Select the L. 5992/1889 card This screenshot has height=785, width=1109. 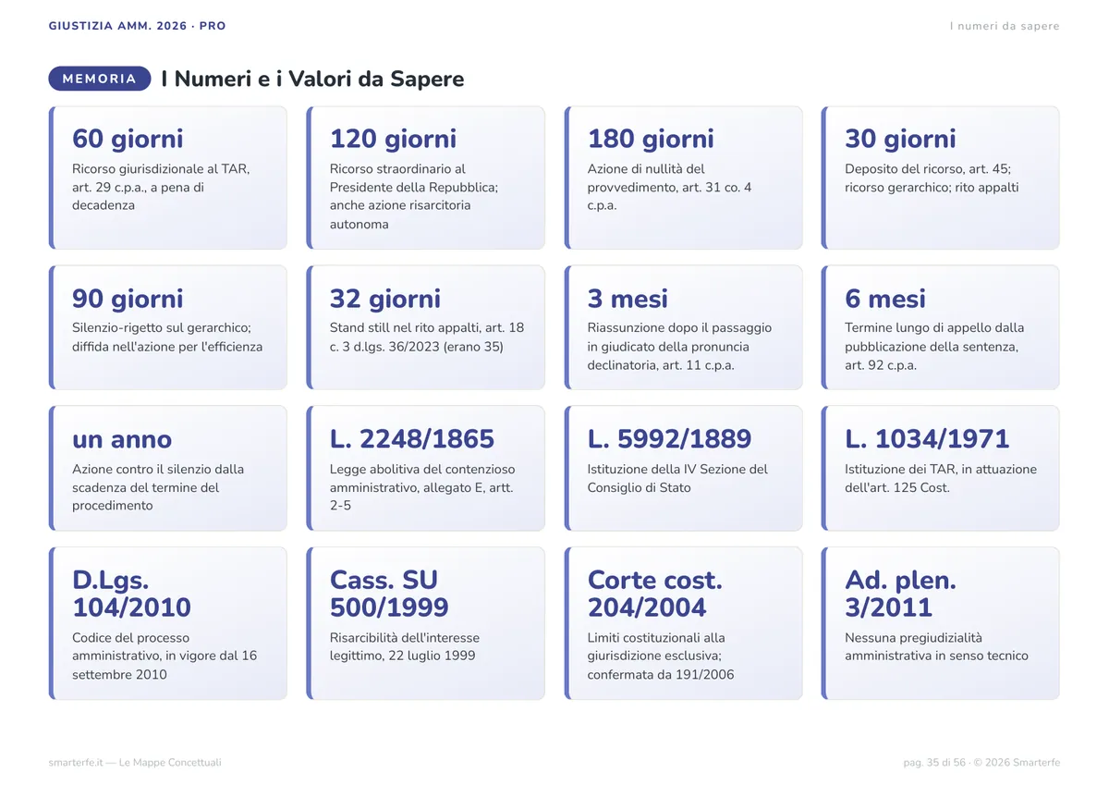pyautogui.click(x=684, y=469)
